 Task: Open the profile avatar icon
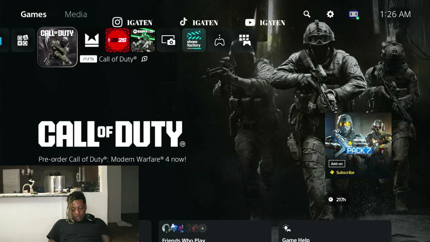pos(354,14)
